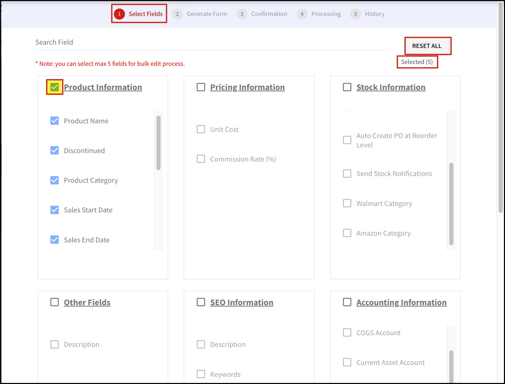Viewport: 505px width, 384px height.
Task: Click step 5 circle for History
Action: coord(356,14)
